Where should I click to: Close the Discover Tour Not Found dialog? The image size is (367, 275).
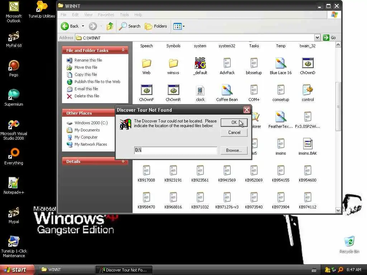point(247,110)
